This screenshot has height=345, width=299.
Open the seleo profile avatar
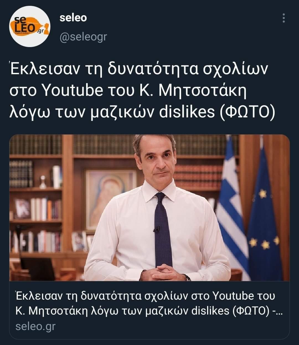pyautogui.click(x=30, y=27)
